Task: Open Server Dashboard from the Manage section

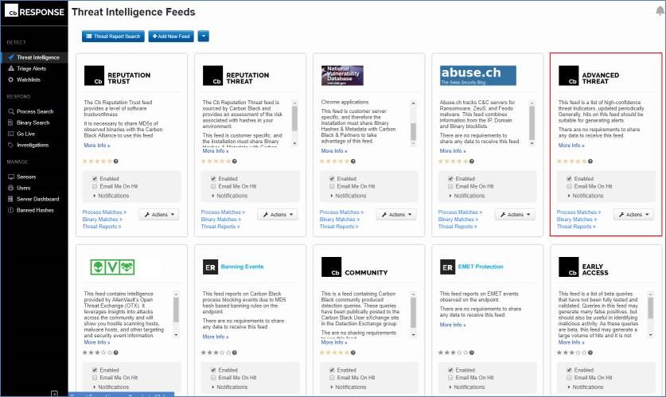Action: (x=37, y=199)
